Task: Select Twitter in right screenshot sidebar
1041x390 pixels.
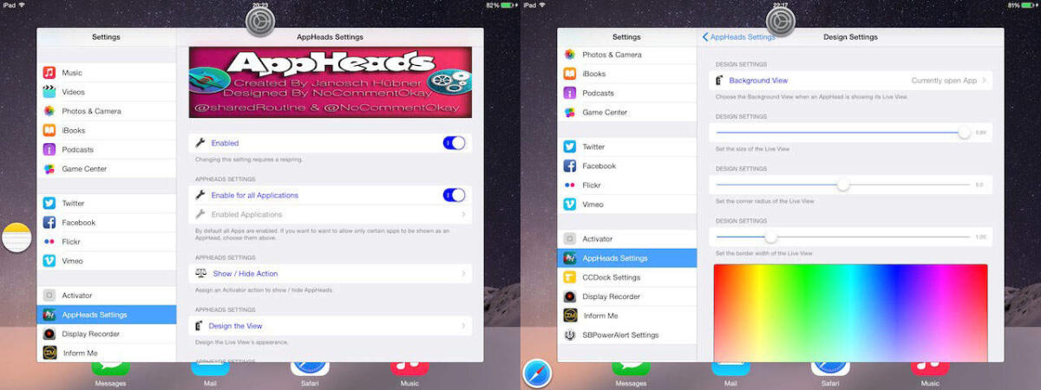Action: [626, 146]
